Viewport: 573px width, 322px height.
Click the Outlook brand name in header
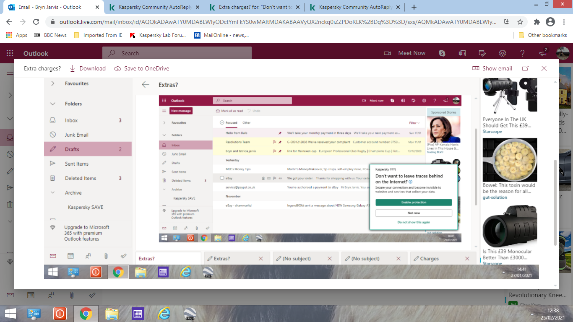[36, 53]
